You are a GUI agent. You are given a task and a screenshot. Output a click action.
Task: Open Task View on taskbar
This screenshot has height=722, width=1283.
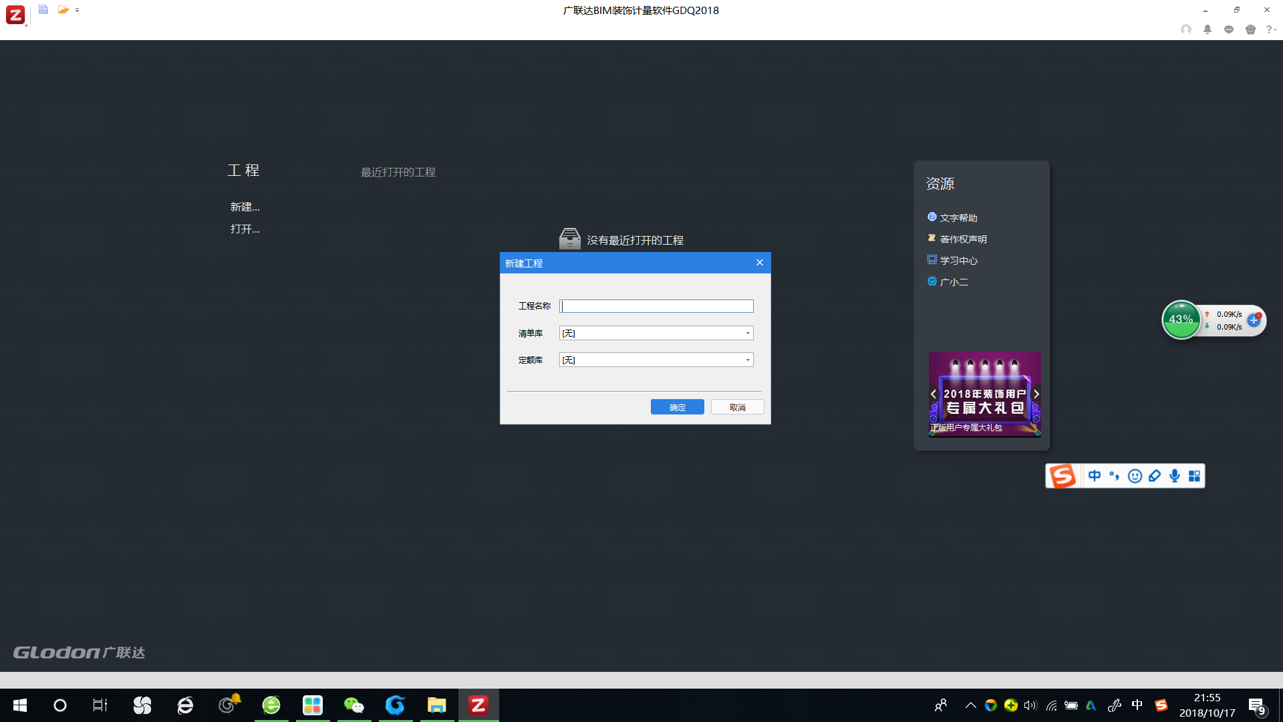click(100, 705)
